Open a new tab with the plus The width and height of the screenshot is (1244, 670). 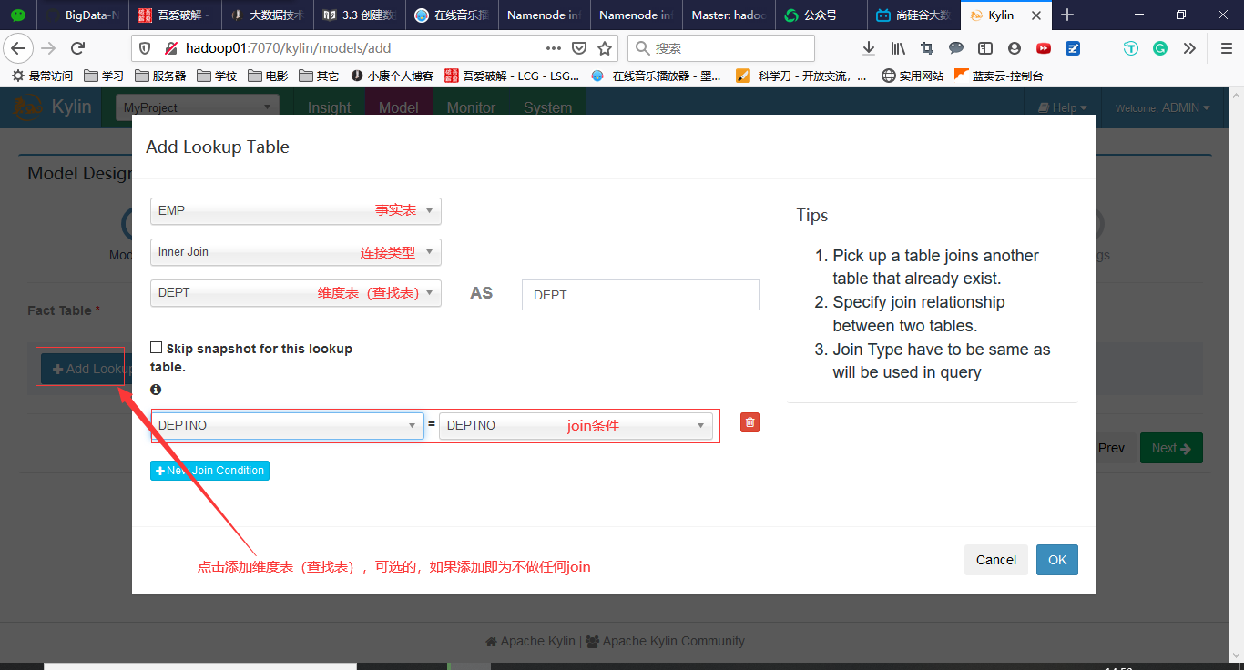click(1067, 15)
